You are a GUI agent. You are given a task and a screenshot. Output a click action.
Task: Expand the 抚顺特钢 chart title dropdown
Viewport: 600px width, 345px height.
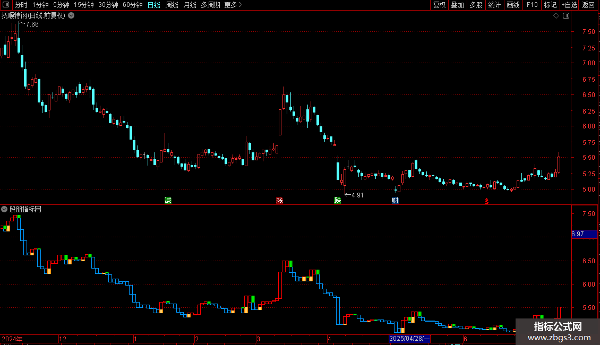coord(71,16)
